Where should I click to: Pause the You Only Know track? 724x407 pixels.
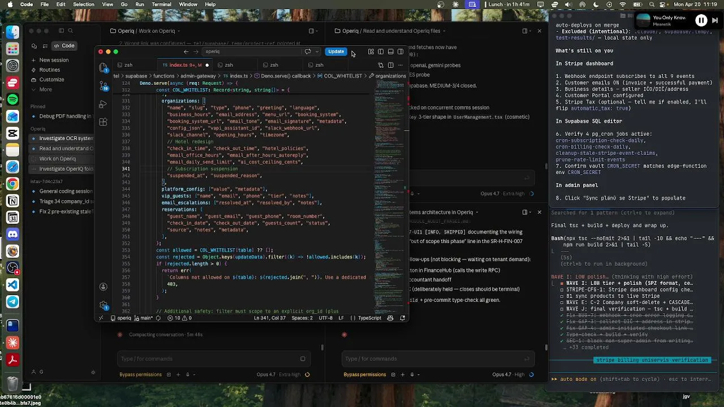[701, 21]
